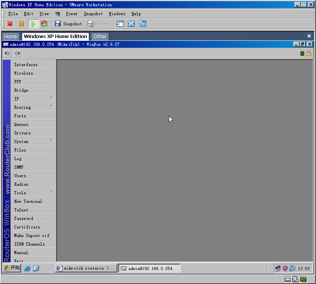Click the Windows Start button

point(12,268)
